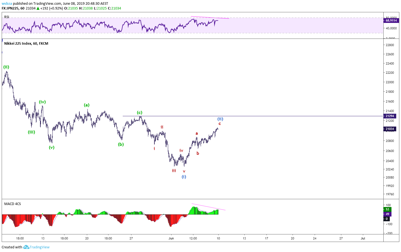Select the +192 (+0.92%) change value
Viewport: 401px width, 252px height.
[x=52, y=8]
